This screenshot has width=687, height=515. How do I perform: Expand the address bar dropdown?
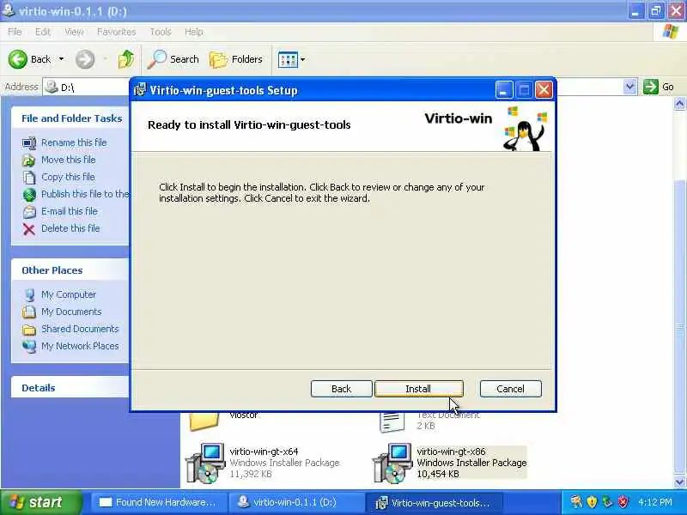[629, 87]
